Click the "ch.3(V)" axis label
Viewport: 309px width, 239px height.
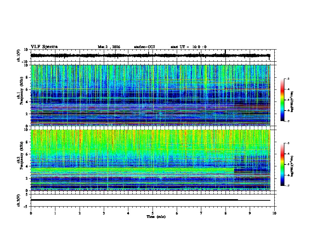tap(19, 200)
